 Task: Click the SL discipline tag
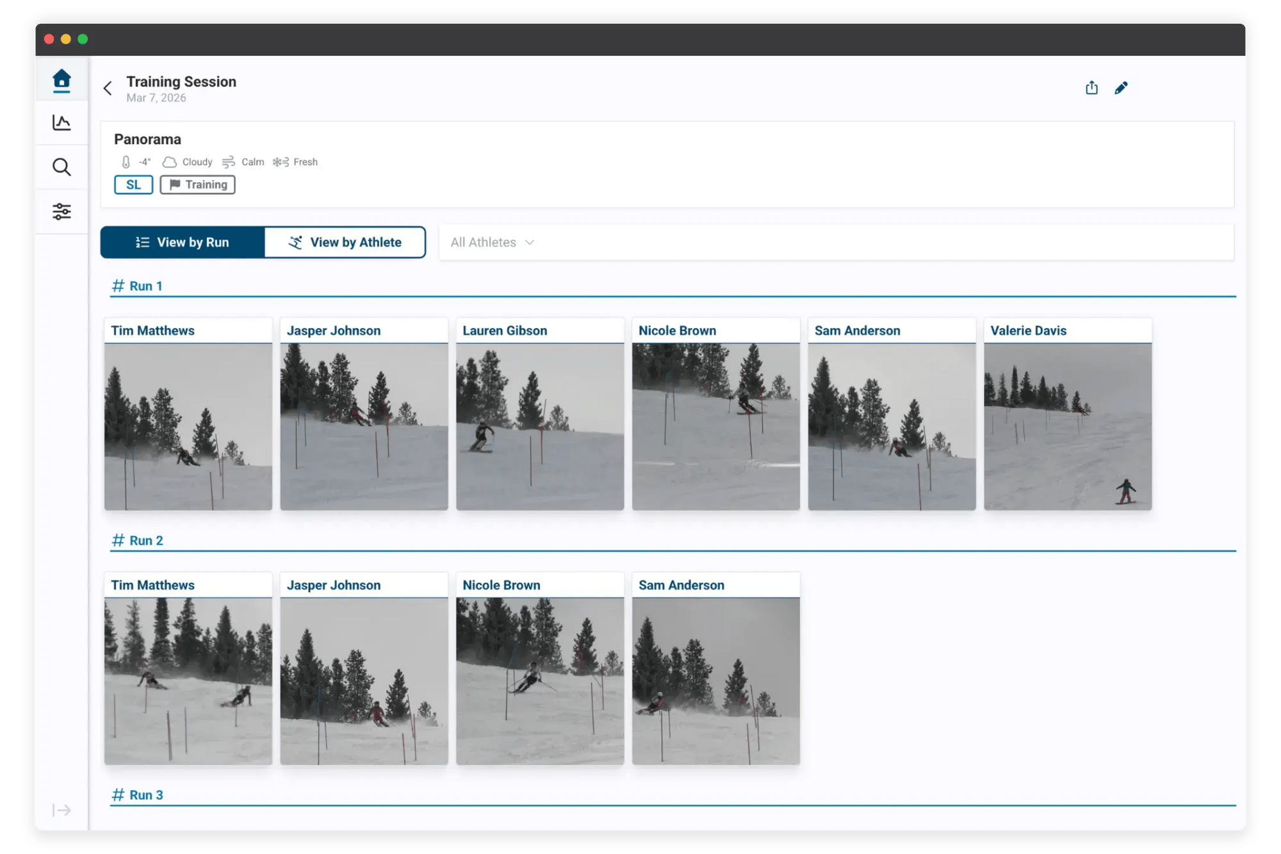pyautogui.click(x=133, y=185)
